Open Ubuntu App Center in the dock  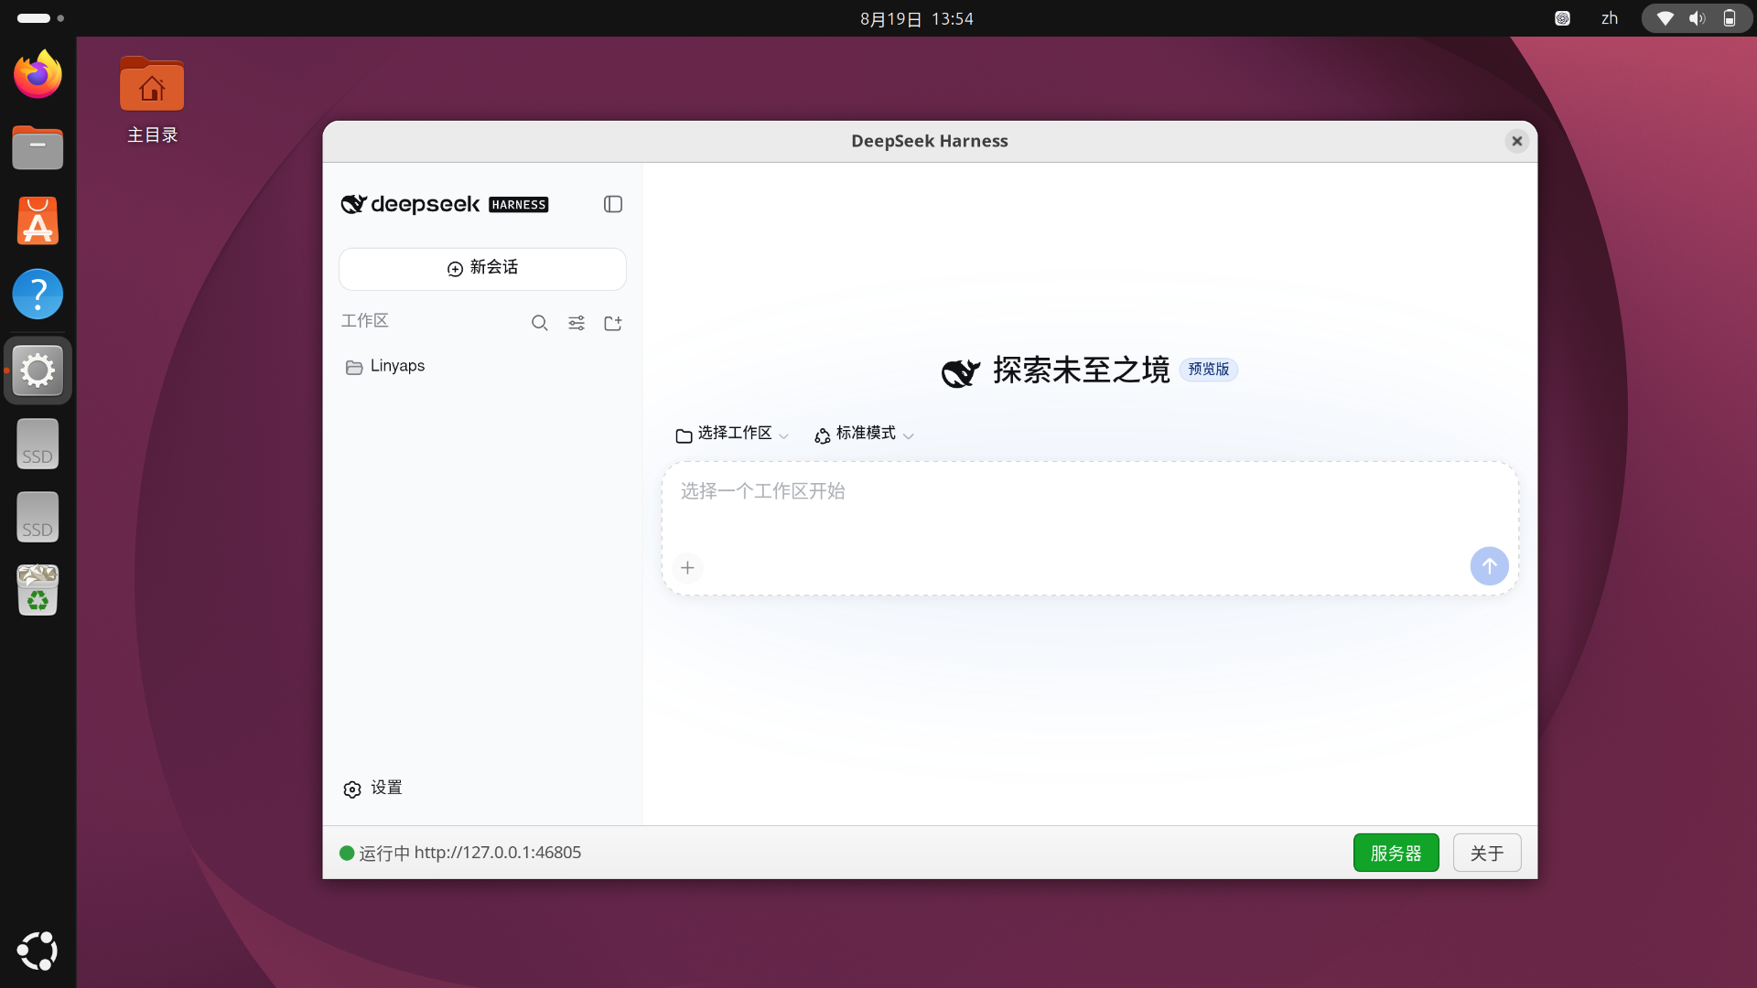tap(38, 221)
